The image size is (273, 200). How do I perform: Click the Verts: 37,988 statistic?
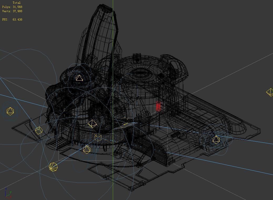coord(12,11)
